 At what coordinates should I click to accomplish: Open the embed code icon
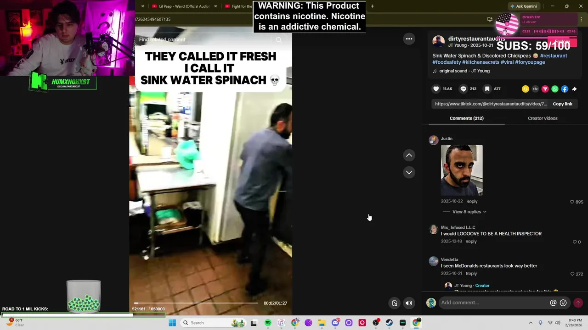(535, 89)
